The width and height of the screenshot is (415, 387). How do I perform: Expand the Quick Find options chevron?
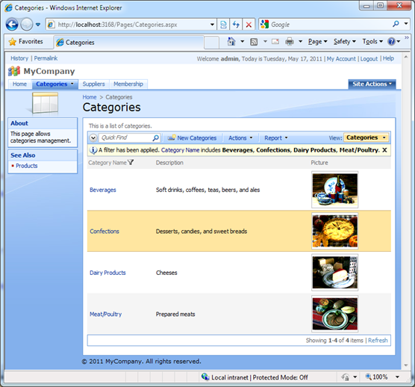point(93,137)
